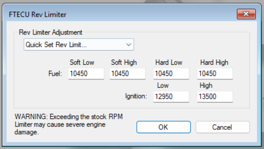This screenshot has width=264, height=149.
Task: Click the "Hard Low" column label
Action: (169, 62)
